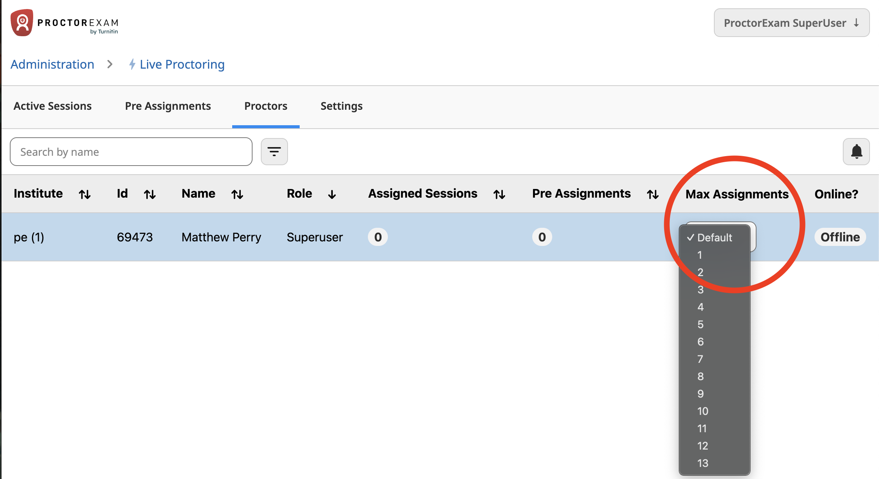Open the filter options icon
The width and height of the screenshot is (879, 479).
(x=274, y=152)
